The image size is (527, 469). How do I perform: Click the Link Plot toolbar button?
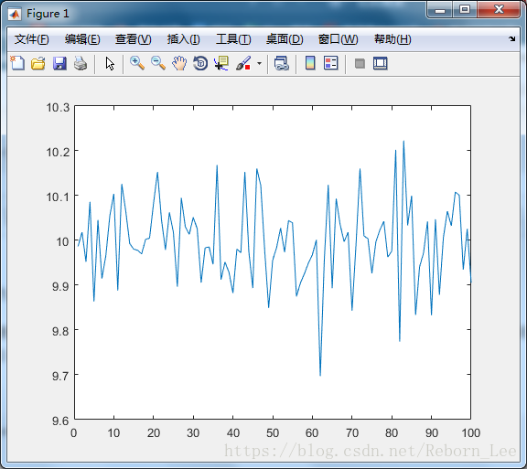[x=281, y=63]
